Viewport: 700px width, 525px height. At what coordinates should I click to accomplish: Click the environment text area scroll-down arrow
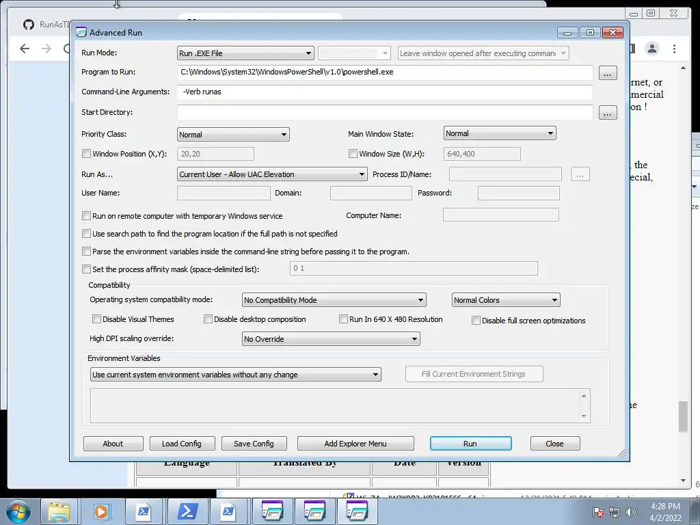click(584, 416)
